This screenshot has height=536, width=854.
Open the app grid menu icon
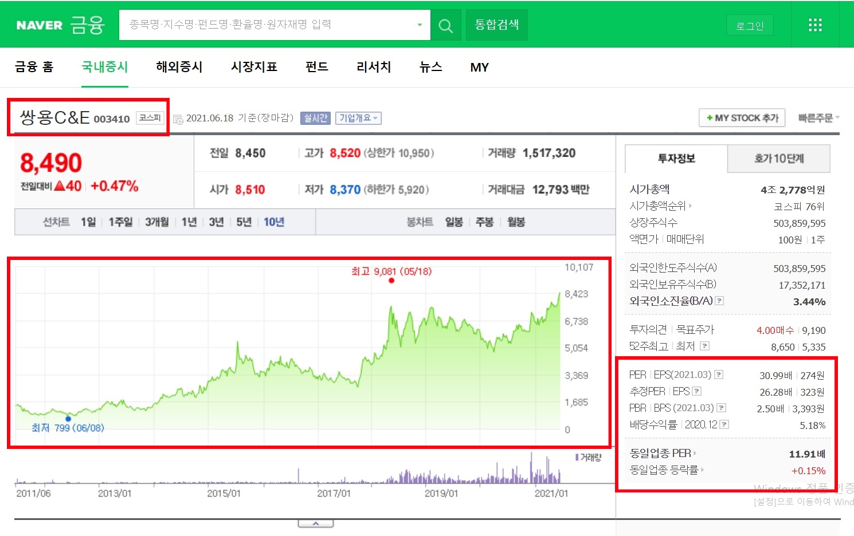pyautogui.click(x=815, y=25)
